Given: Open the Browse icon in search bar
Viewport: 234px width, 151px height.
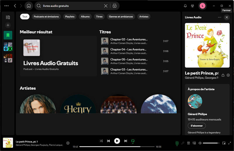Looking at the screenshot, I should coord(114,6).
